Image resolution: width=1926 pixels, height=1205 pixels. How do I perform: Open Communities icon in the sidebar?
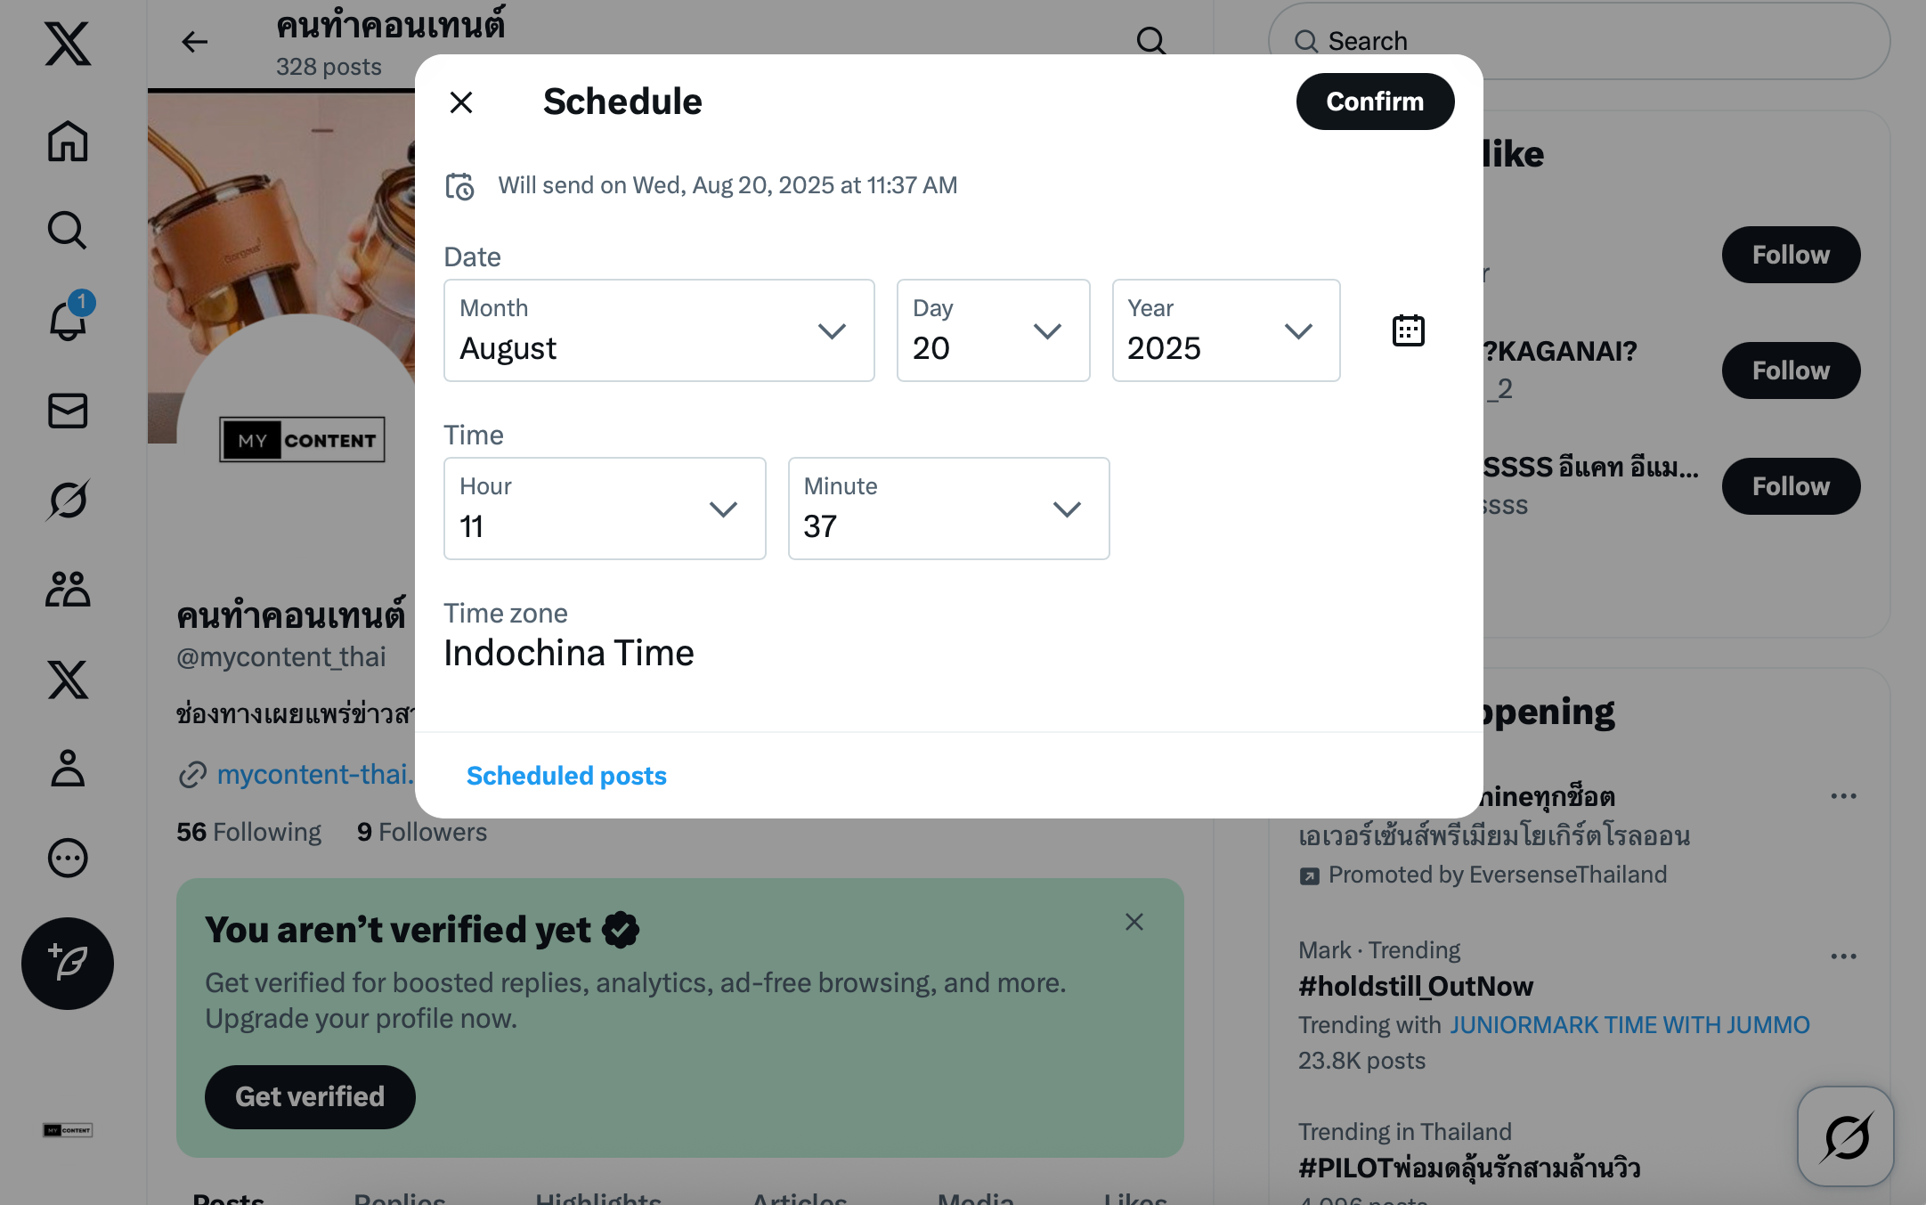[x=68, y=590]
